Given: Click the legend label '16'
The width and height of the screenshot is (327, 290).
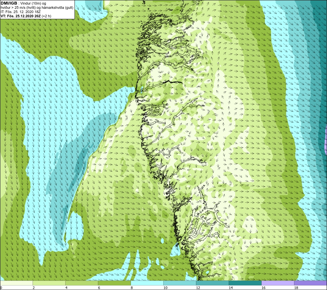Looking at the screenshot, I should (264, 288).
